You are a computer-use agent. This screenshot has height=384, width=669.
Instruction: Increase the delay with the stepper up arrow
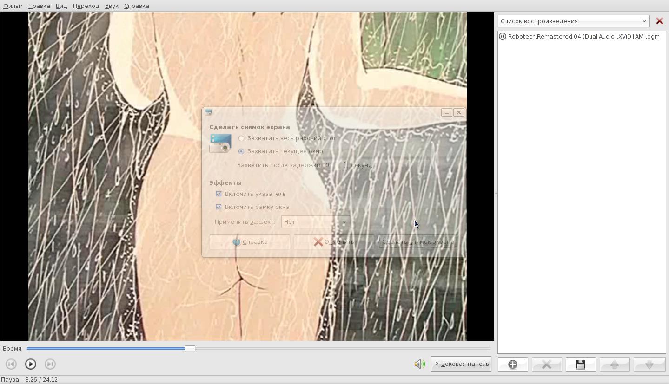[344, 163]
